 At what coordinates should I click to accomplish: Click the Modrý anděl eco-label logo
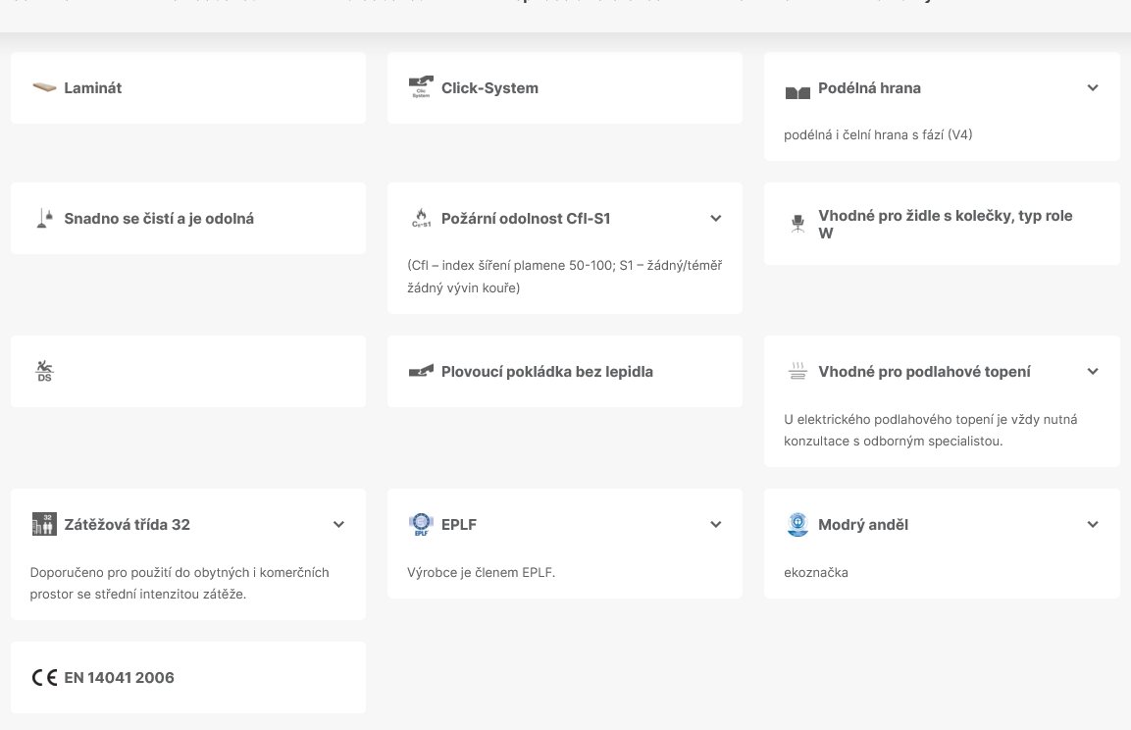pos(797,525)
